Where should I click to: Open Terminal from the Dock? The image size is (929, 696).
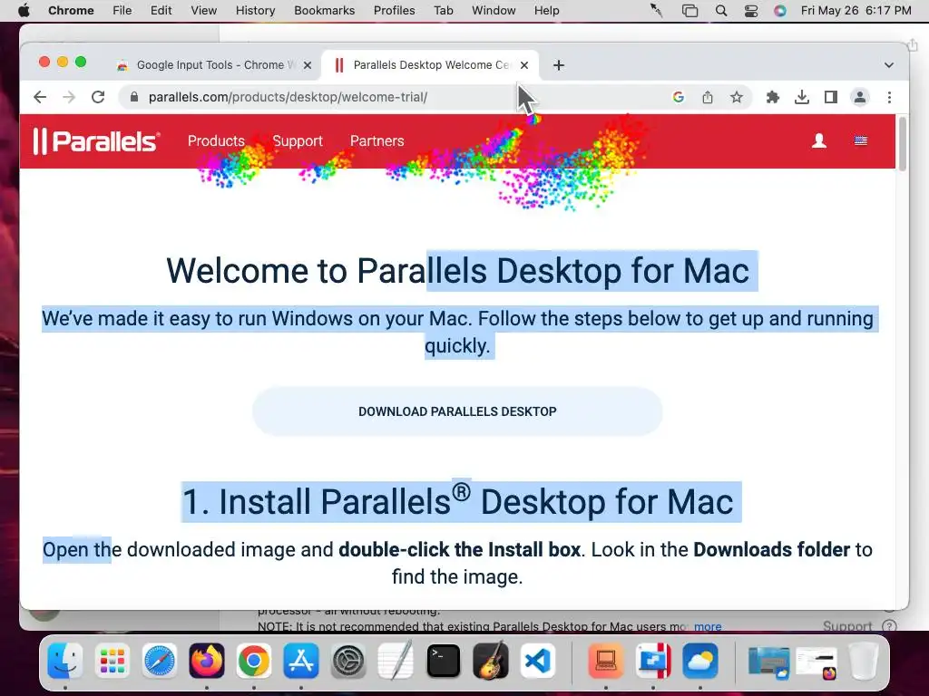443,661
